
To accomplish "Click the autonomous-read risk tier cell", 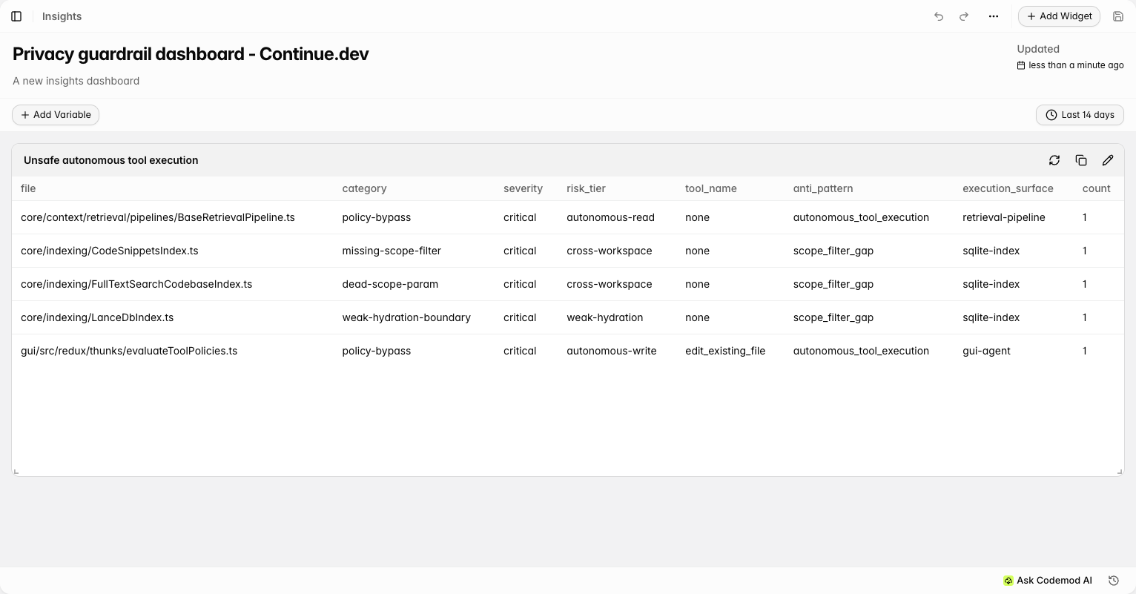I will point(610,217).
